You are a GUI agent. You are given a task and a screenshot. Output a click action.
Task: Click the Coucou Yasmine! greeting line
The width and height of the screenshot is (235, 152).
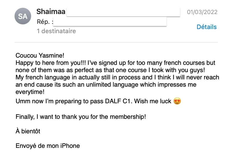40,55
